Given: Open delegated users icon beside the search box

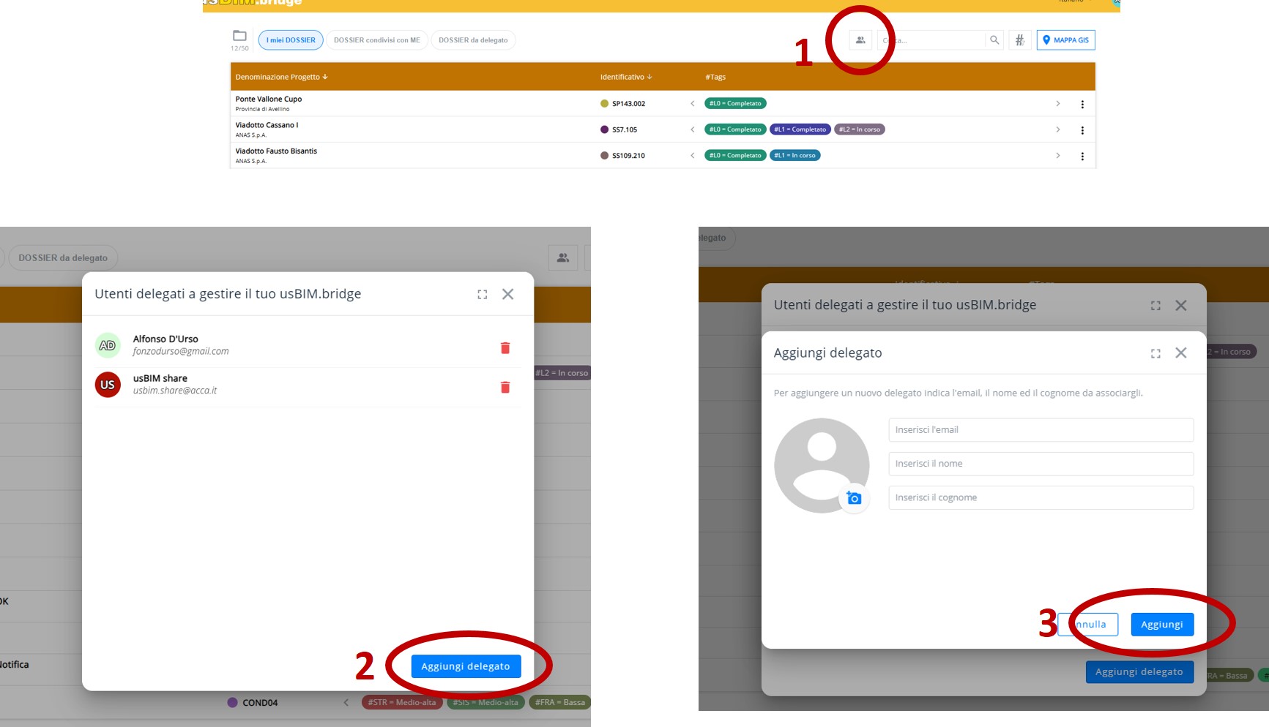Looking at the screenshot, I should pos(860,40).
